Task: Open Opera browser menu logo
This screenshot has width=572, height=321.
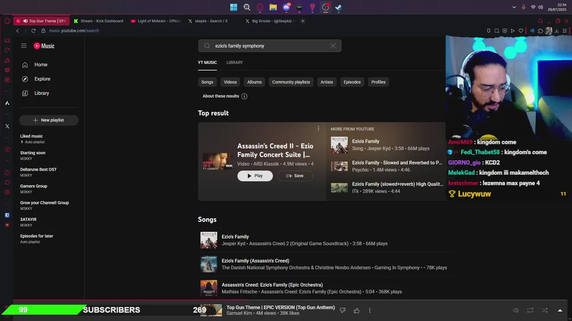Action: tap(7, 21)
